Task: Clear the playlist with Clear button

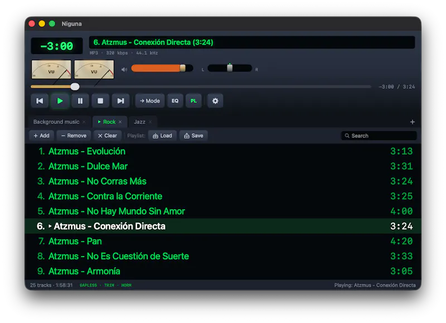Action: coord(108,136)
